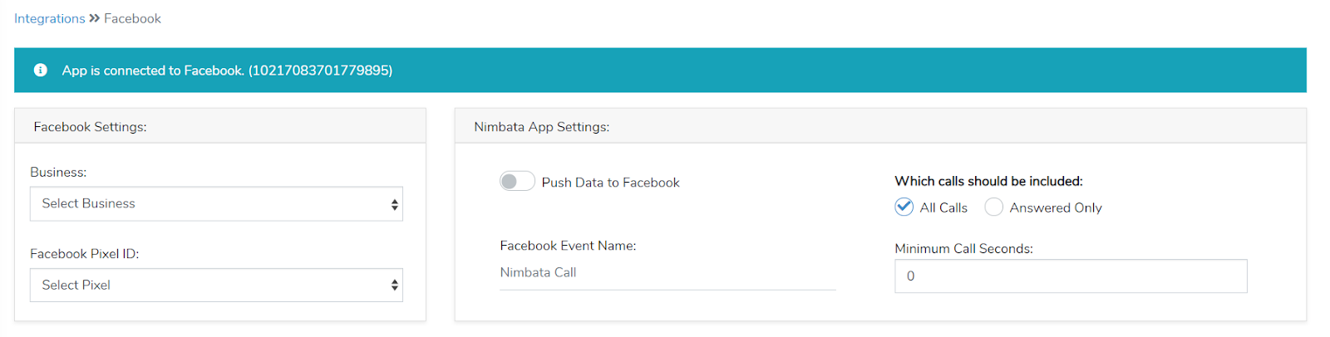Click the up-down arrow icon on Pixel selector
The height and width of the screenshot is (337, 1330).
pyautogui.click(x=394, y=286)
